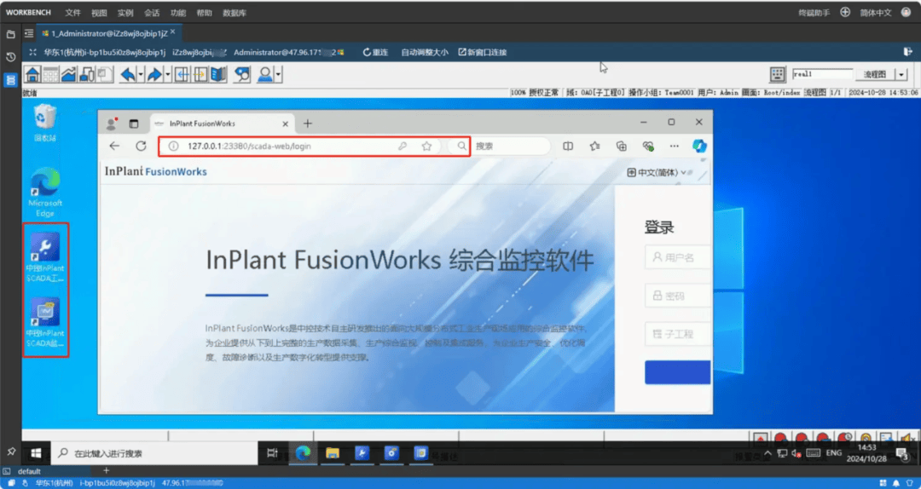921x489 pixels.
Task: Open the 子工程 selector on login form
Action: point(677,332)
